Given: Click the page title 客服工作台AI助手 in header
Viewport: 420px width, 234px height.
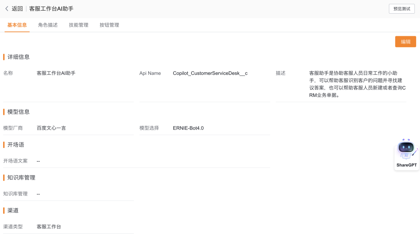Looking at the screenshot, I should click(51, 9).
